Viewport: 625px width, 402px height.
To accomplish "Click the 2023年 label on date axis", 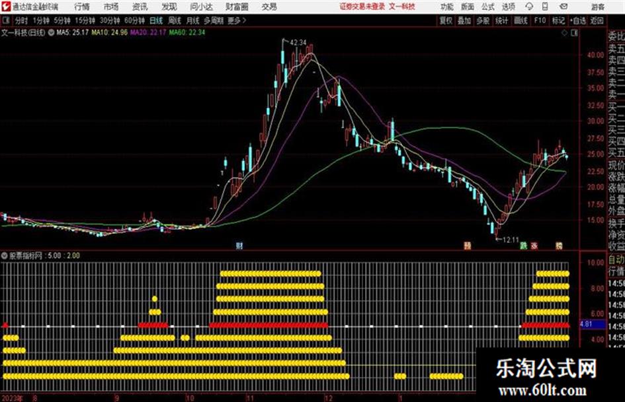I will pyautogui.click(x=12, y=398).
